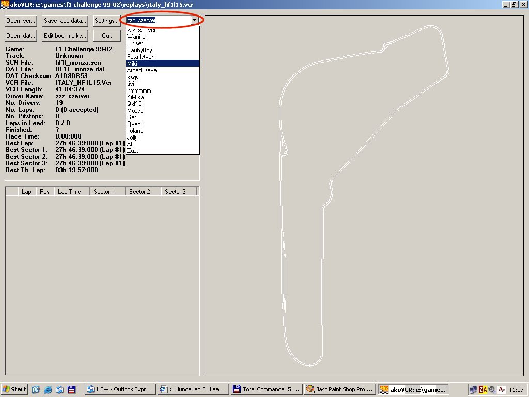Switch to Total Commander taskbar window
The height and width of the screenshot is (397, 529).
[267, 389]
